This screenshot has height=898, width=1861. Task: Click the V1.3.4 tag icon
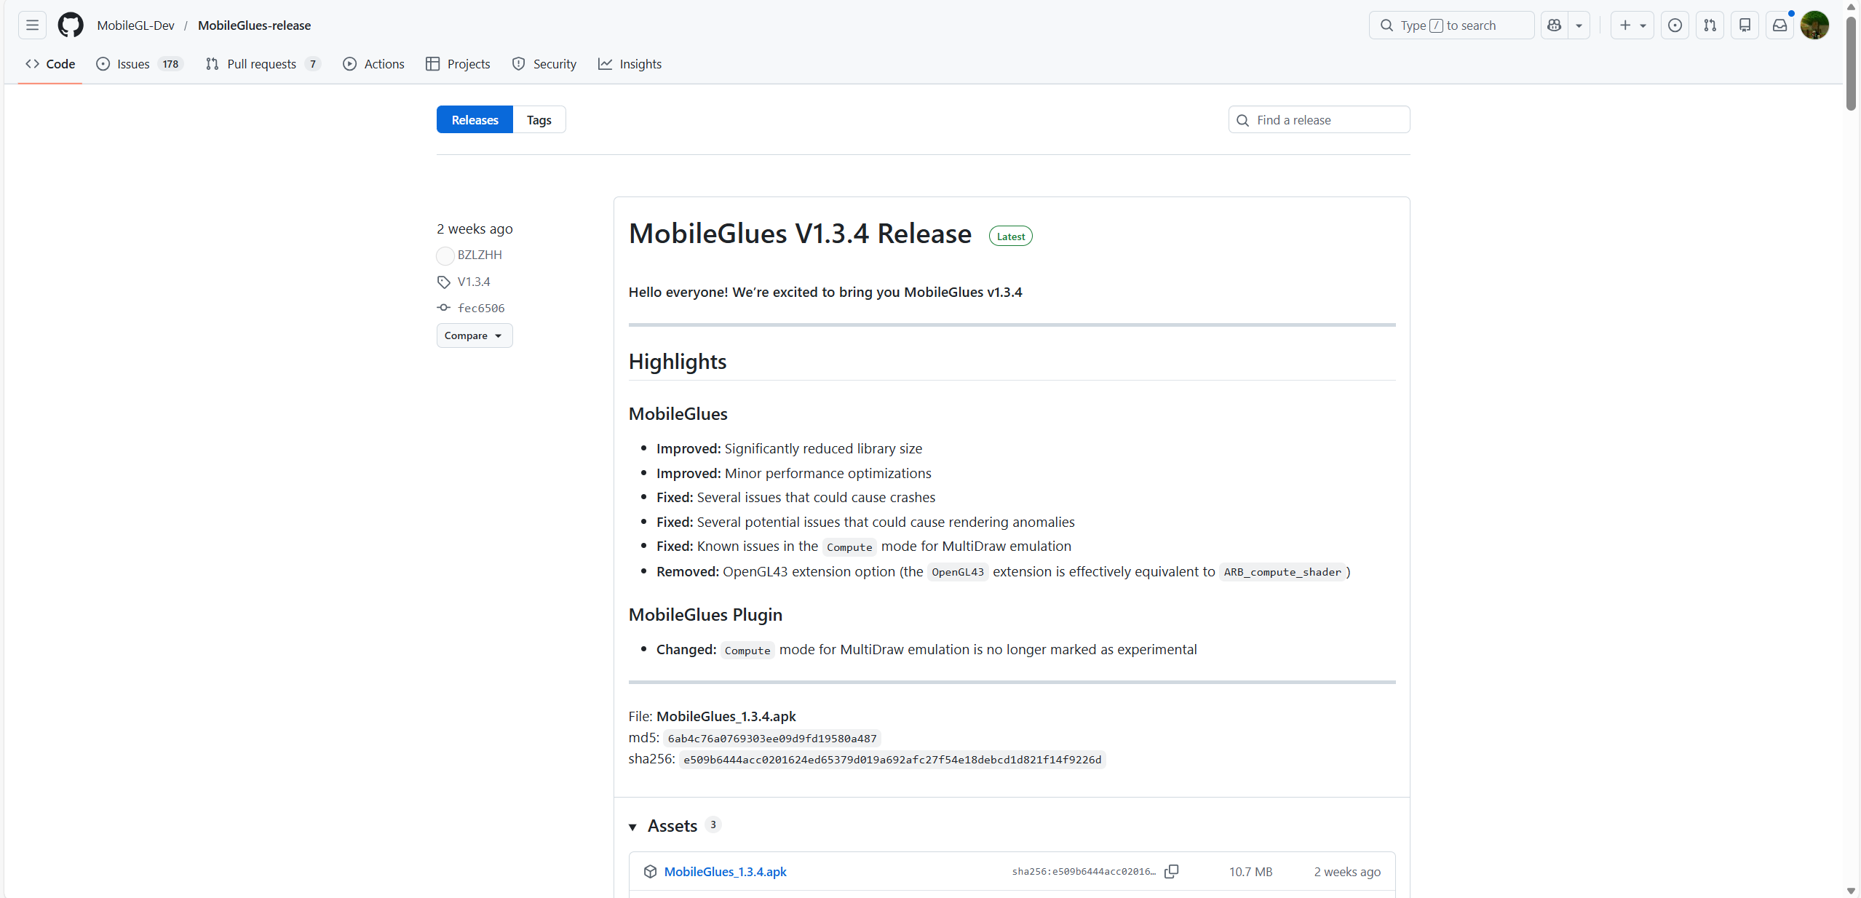444,282
